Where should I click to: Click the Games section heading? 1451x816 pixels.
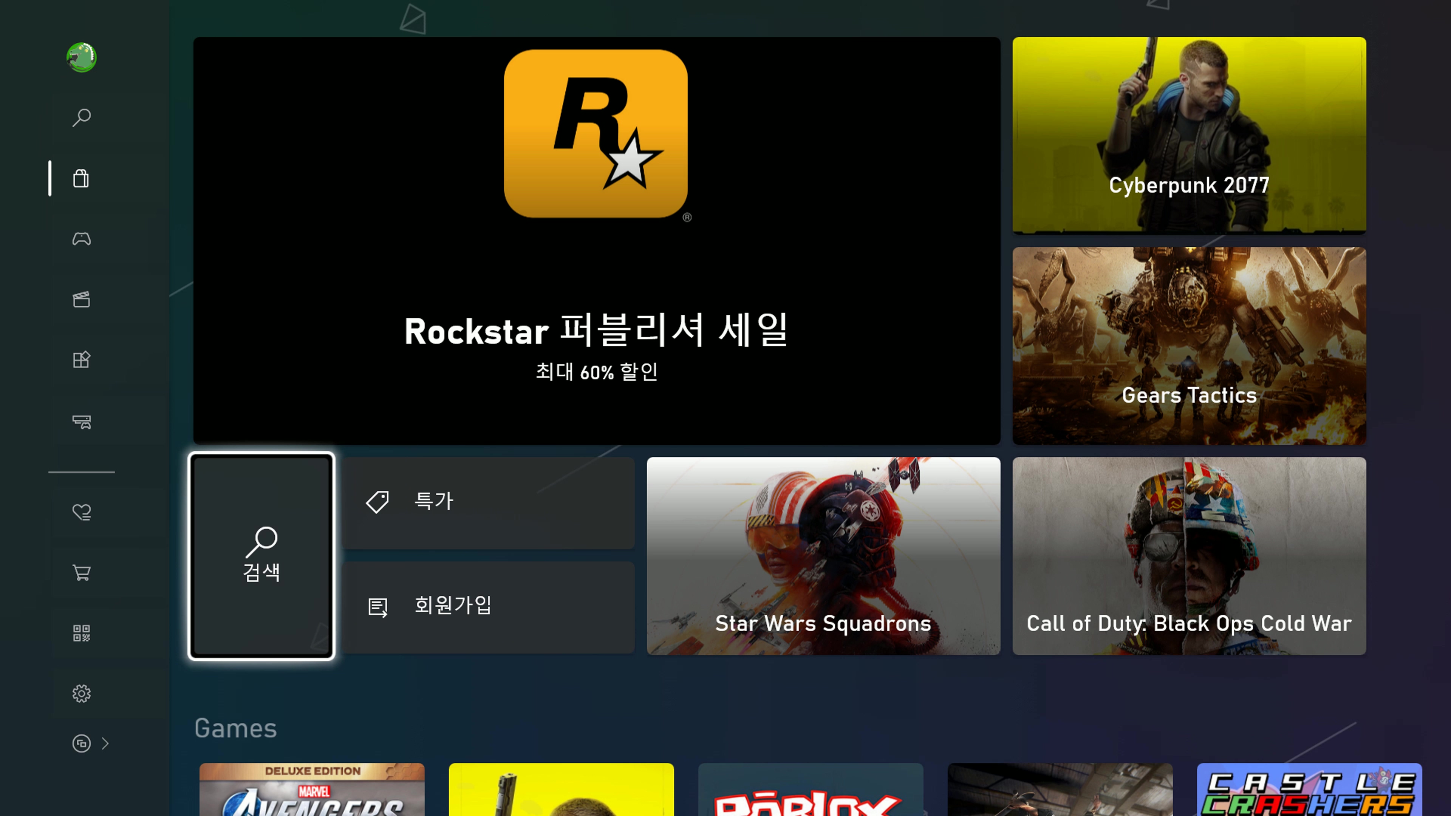pos(235,728)
